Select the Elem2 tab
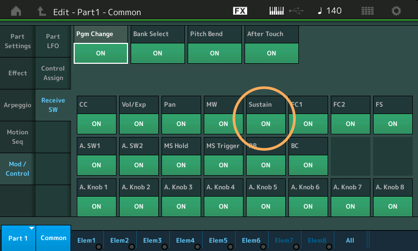The width and height of the screenshot is (418, 251). coord(120,241)
